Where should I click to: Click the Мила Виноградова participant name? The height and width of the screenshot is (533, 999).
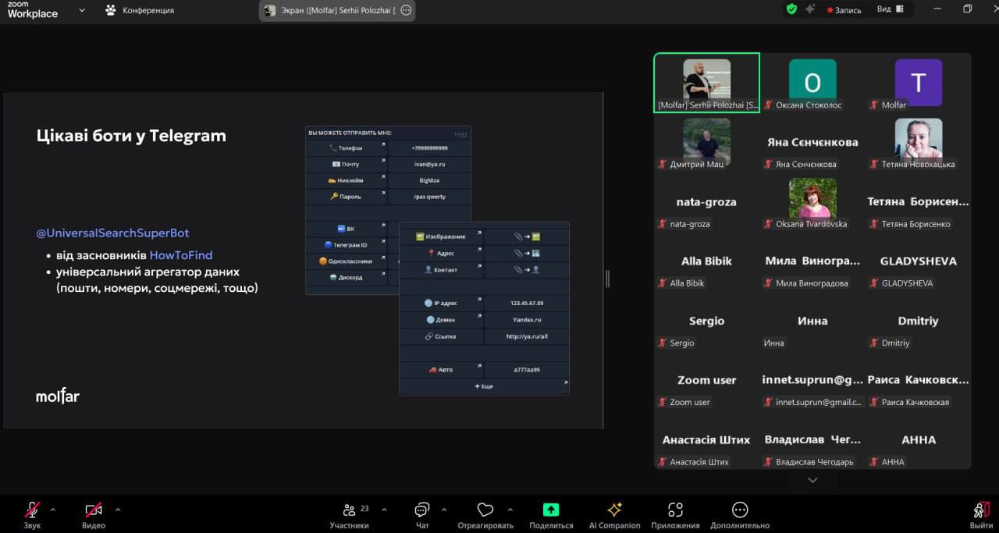(812, 261)
